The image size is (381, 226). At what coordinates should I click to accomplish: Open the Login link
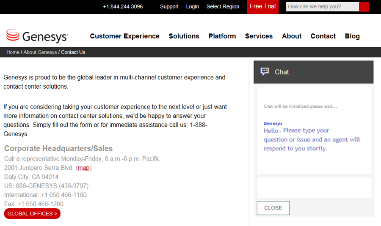click(192, 7)
